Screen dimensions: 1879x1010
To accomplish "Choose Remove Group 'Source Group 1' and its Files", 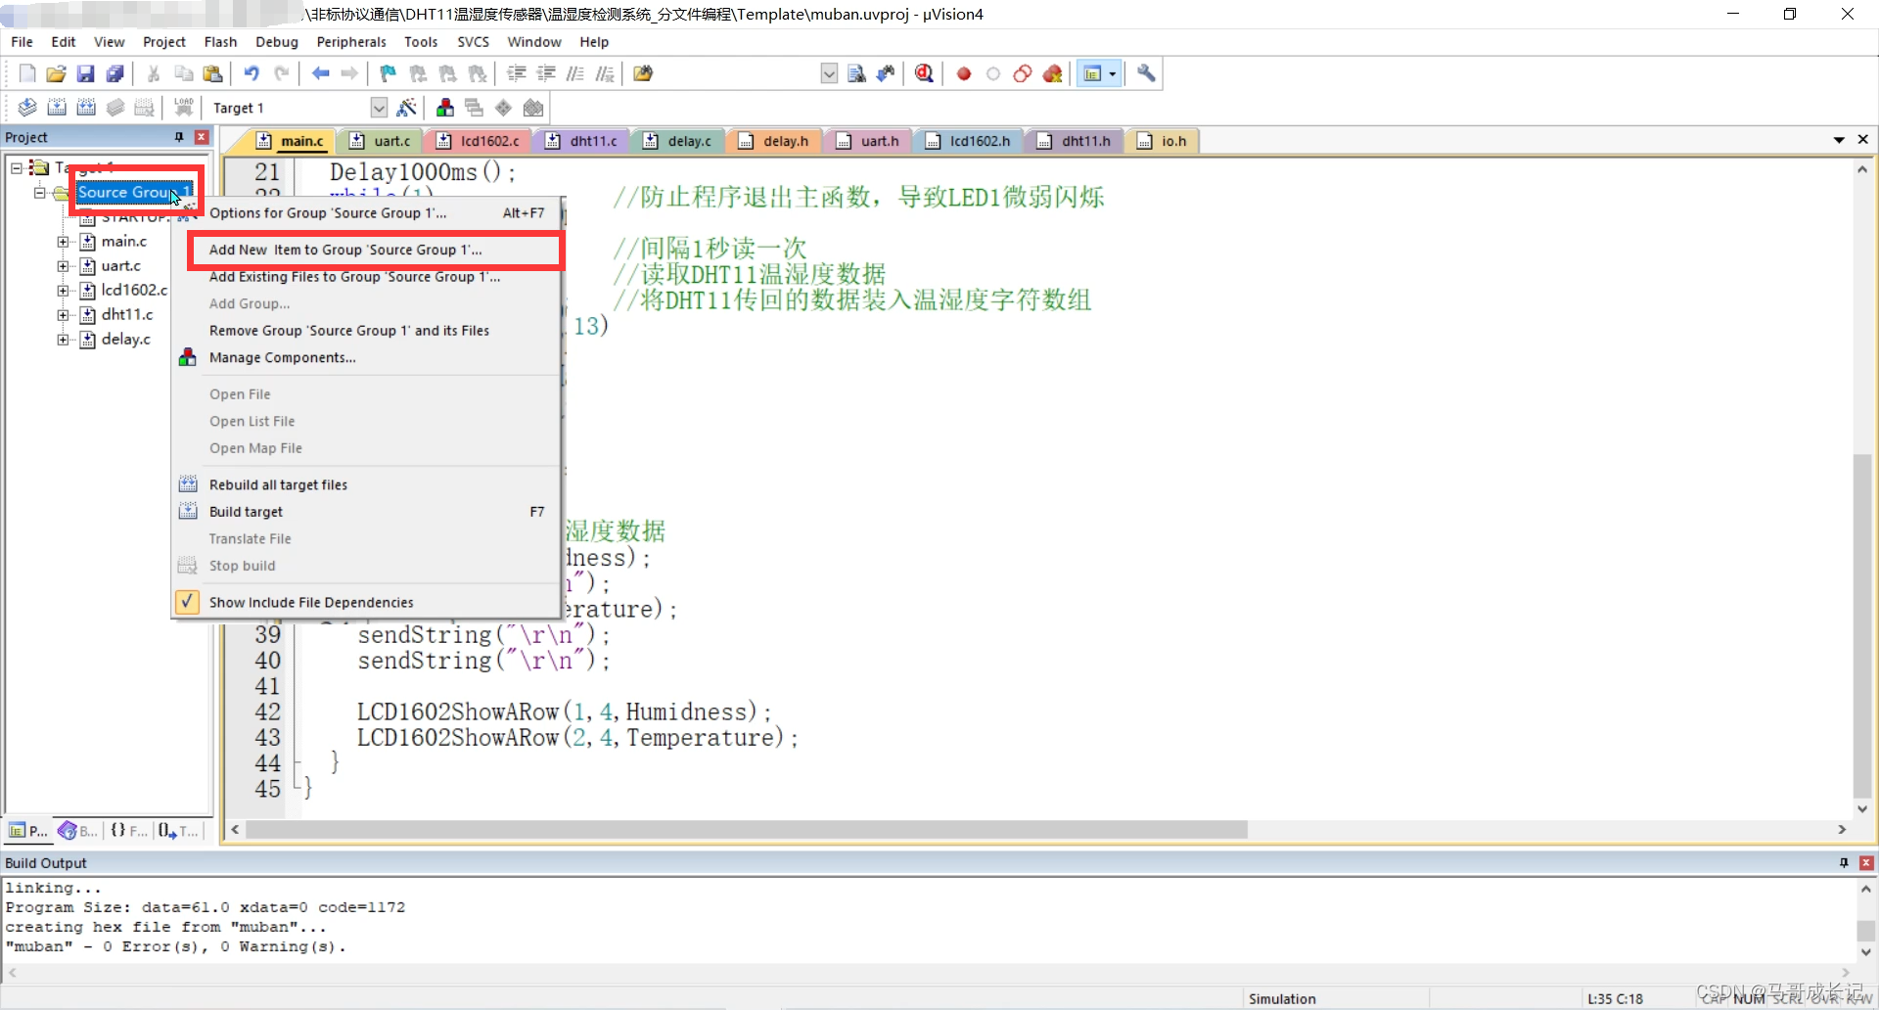I will click(x=349, y=331).
